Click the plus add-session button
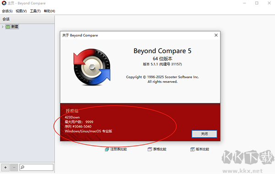The width and height of the screenshot is (275, 174). [x=5, y=167]
